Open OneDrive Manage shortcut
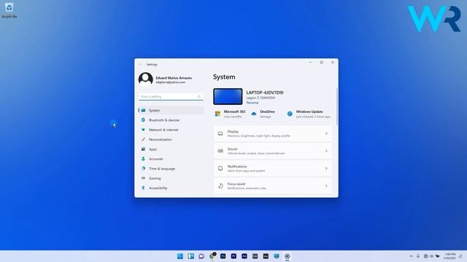This screenshot has width=467, height=262. 263,114
